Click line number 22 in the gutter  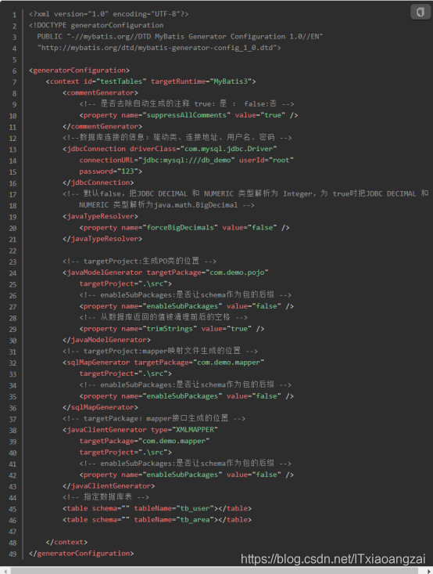pyautogui.click(x=13, y=251)
